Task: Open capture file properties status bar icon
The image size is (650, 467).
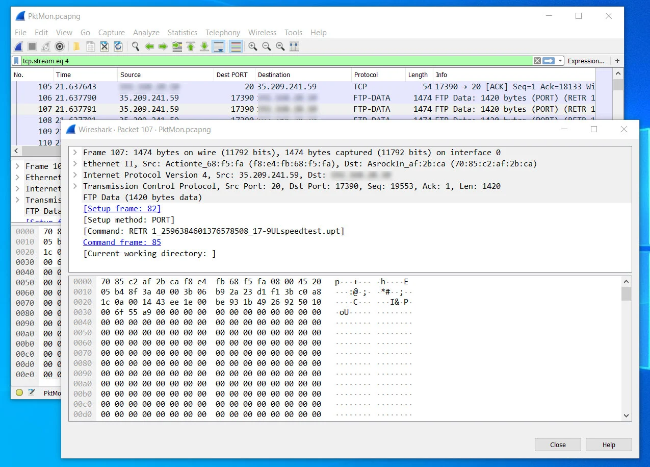Action: coord(32,392)
